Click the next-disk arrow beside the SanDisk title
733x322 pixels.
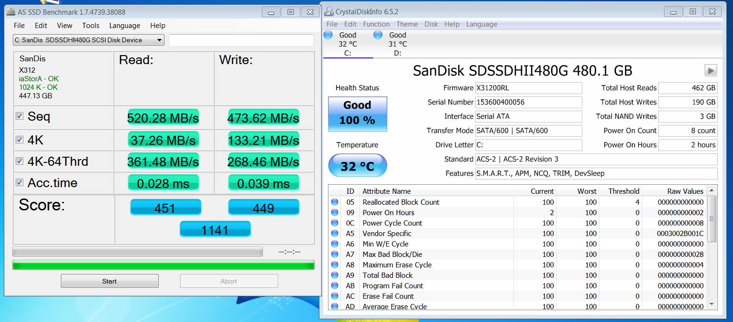[711, 71]
